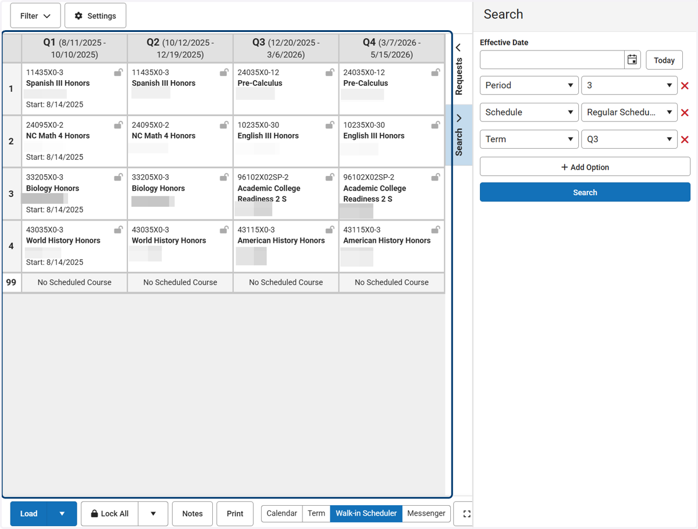The height and width of the screenshot is (529, 698).
Task: Open the Schedule criteria dropdown
Action: pos(529,113)
